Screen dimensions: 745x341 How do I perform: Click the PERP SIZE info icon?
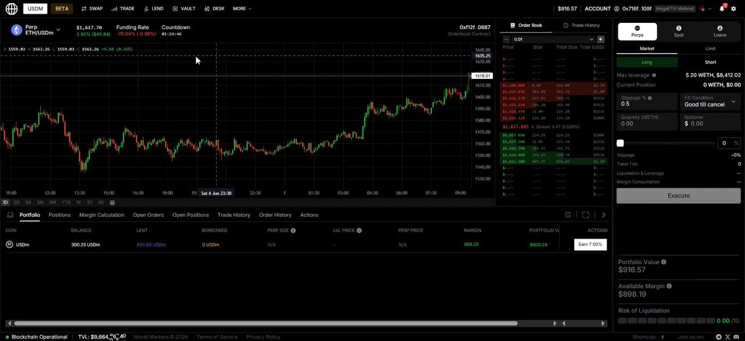pos(293,230)
